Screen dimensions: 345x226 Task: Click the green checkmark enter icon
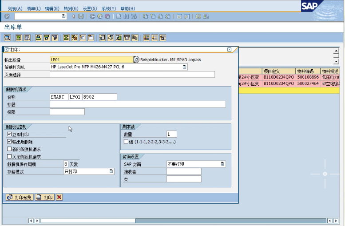(x=7, y=16)
